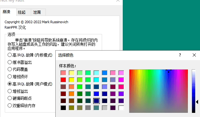Click the luminance slider bar

(x=194, y=91)
